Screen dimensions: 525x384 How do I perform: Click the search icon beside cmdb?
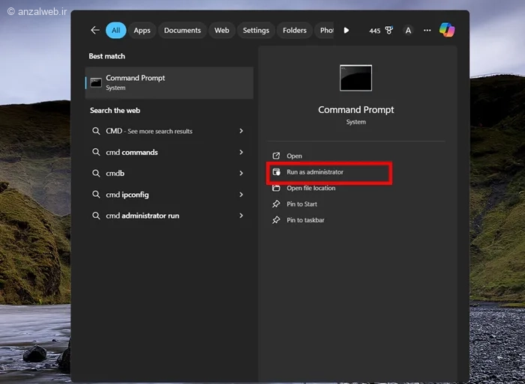(96, 174)
